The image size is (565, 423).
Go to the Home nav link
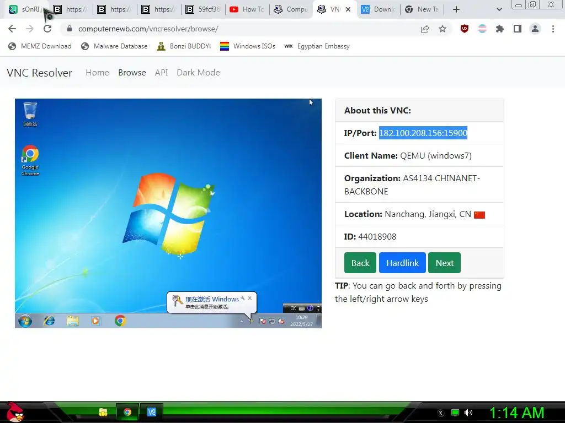point(97,73)
